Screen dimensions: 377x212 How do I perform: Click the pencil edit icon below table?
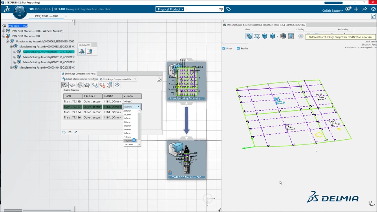click(76, 132)
